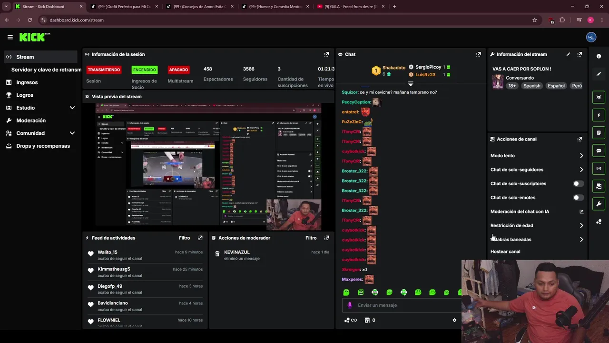Open Filtro in Feed de actividades
Screen dimensions: 609x343
click(185, 238)
